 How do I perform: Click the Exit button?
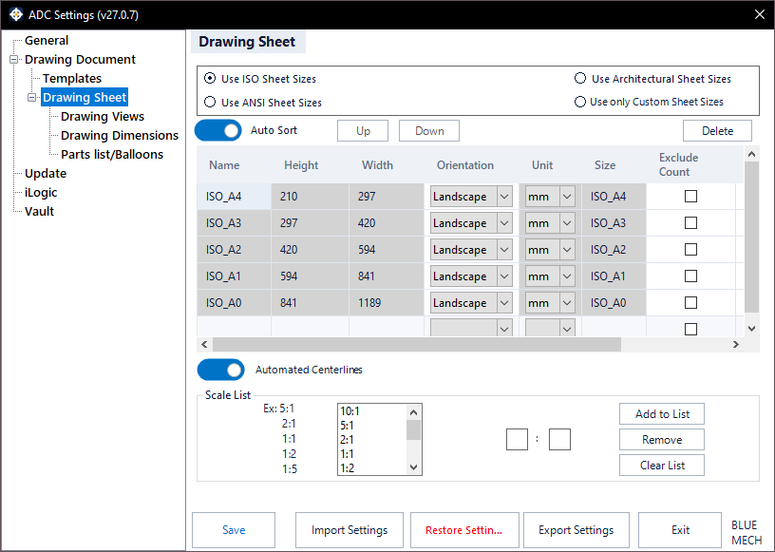tap(680, 530)
